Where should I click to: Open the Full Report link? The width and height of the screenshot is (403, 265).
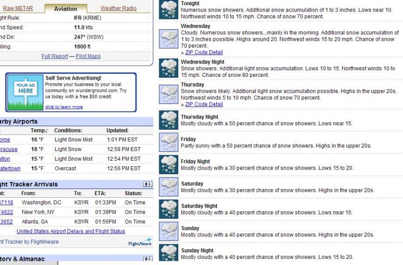(55, 56)
